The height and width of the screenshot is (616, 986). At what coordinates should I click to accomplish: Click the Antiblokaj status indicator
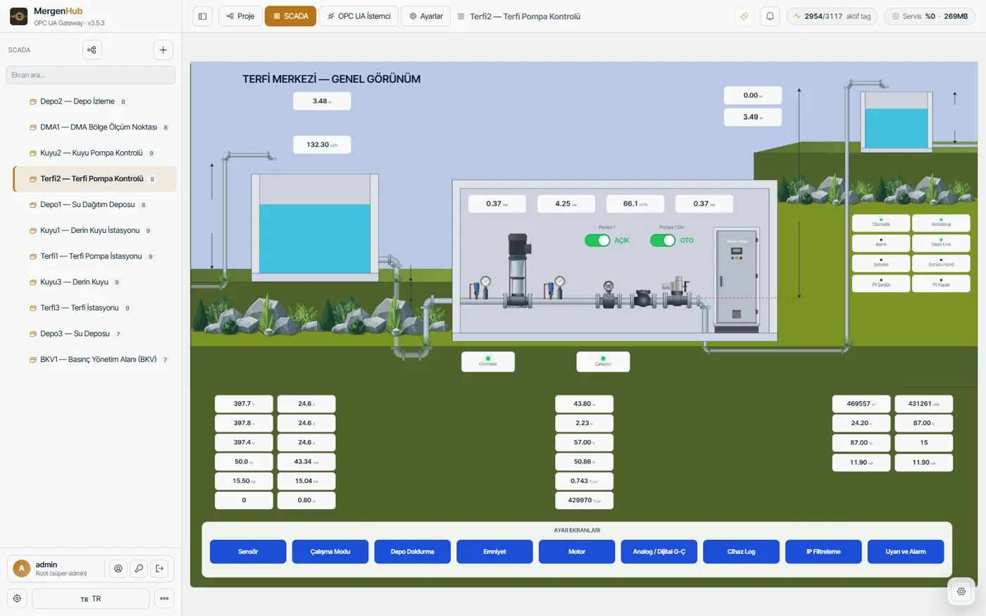(x=941, y=222)
